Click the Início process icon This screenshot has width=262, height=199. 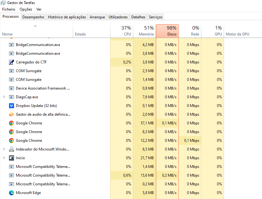[12, 158]
